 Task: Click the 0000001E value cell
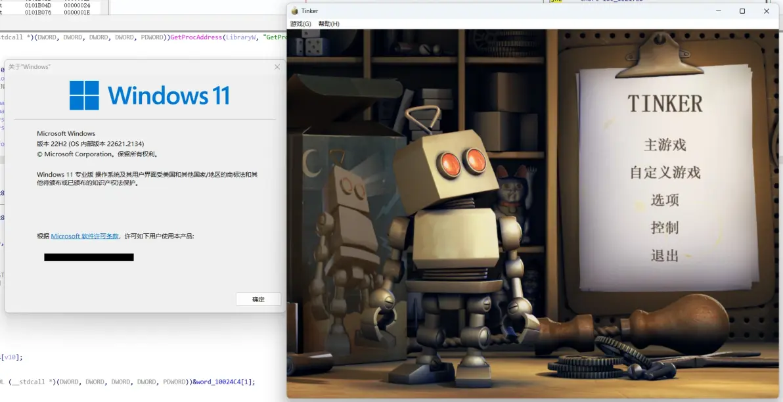(77, 12)
